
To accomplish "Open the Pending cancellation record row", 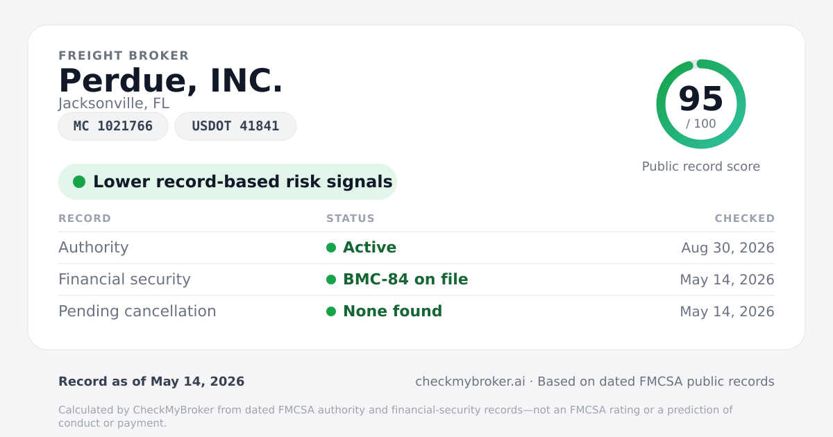I will point(416,311).
